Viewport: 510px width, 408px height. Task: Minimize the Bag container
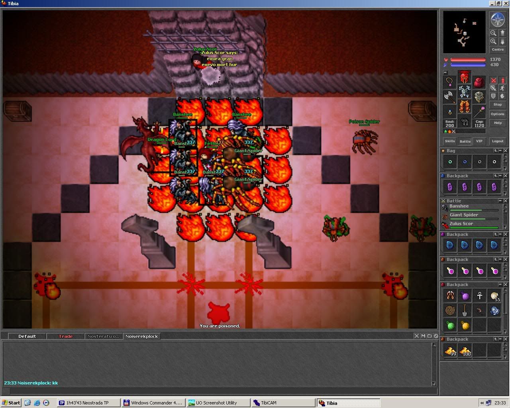click(500, 151)
